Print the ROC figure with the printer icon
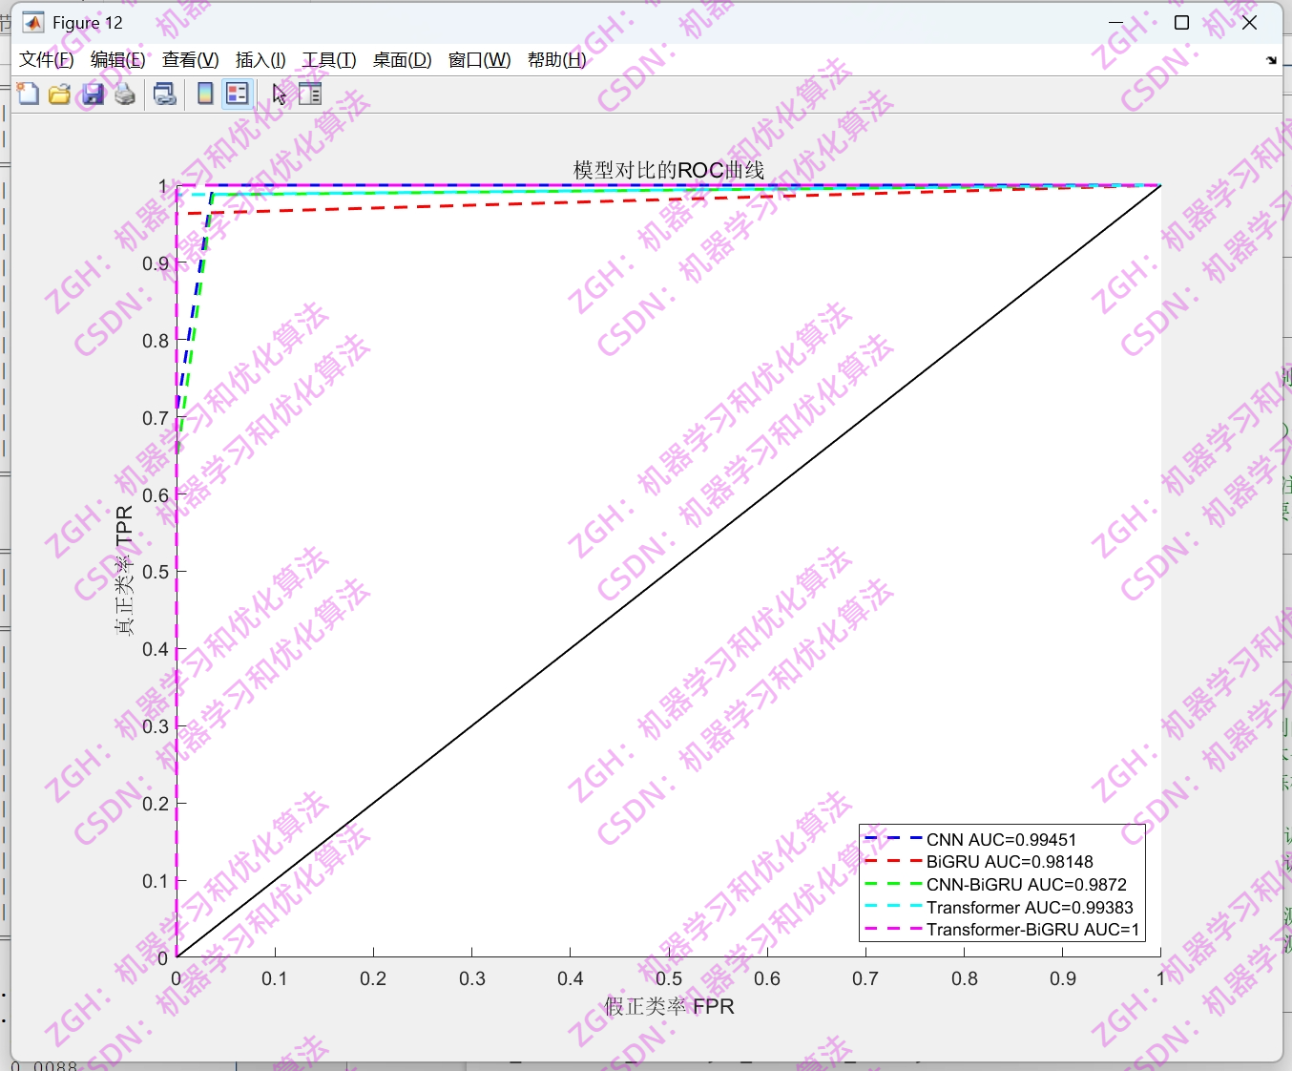Image resolution: width=1292 pixels, height=1071 pixels. 124,94
